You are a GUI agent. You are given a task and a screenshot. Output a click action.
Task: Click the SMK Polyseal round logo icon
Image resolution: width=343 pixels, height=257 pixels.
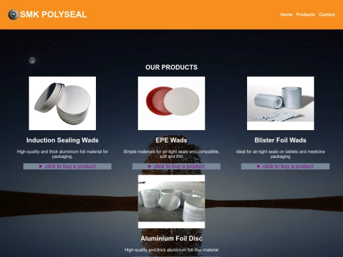click(x=13, y=15)
